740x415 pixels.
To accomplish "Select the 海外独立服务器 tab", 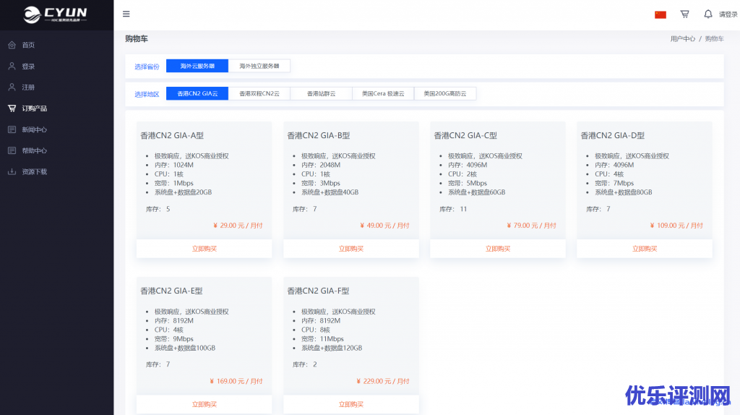I will tap(259, 66).
